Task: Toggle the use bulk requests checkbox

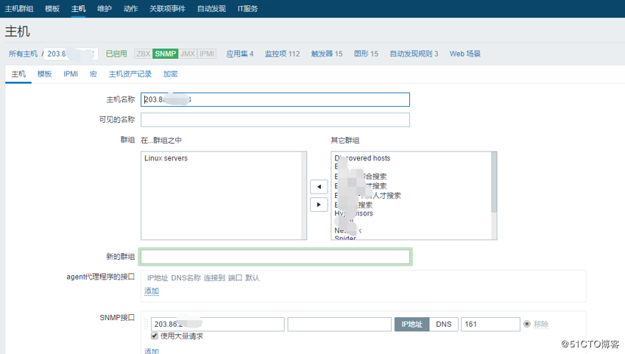Action: 155,336
